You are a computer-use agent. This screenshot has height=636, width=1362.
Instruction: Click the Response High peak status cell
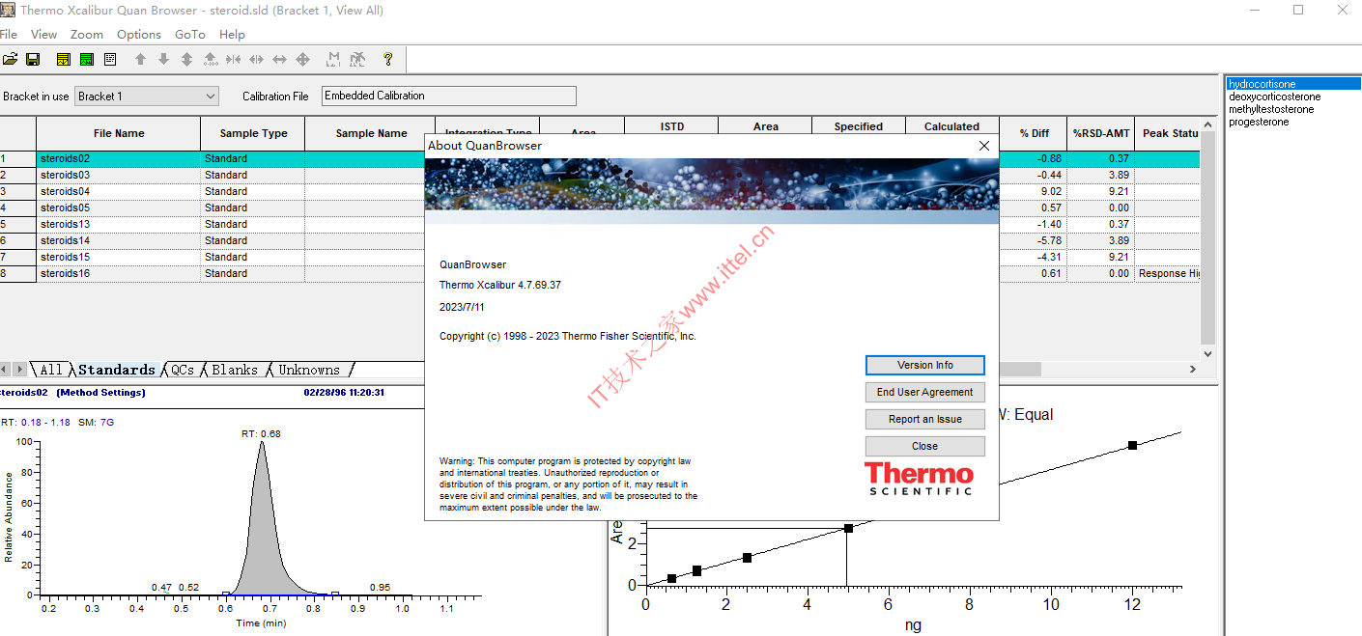pos(1168,273)
